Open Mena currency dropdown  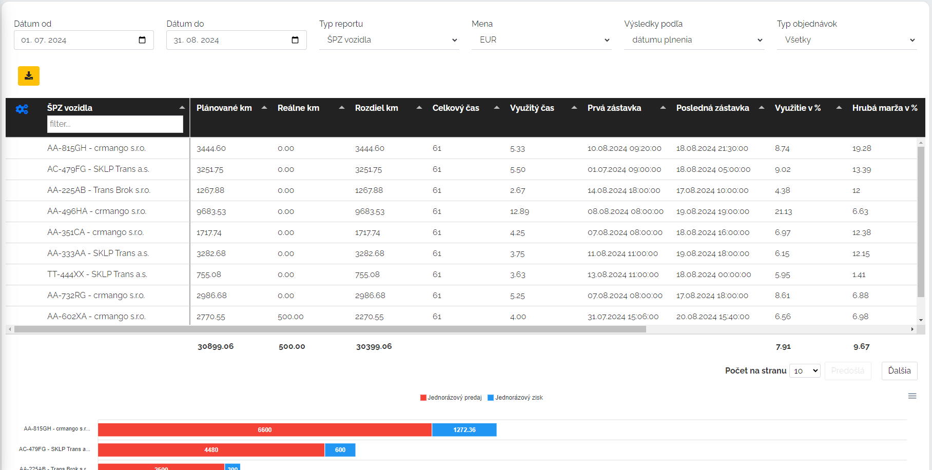(541, 40)
